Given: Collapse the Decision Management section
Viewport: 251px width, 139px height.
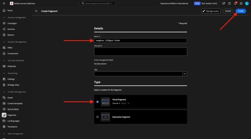Looking at the screenshot, I should tap(4, 42).
